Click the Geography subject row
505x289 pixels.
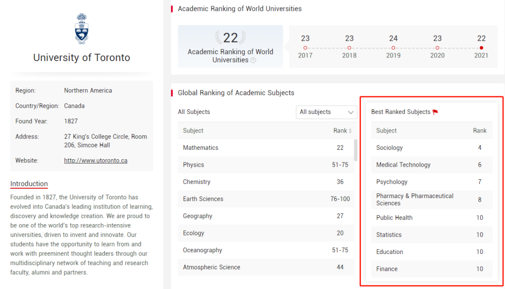[266, 216]
